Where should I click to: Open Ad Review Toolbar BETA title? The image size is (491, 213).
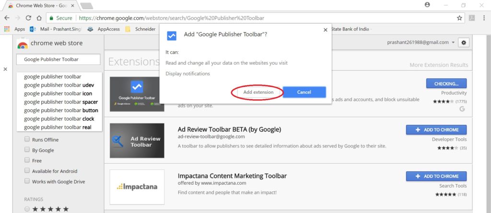[x=229, y=129]
